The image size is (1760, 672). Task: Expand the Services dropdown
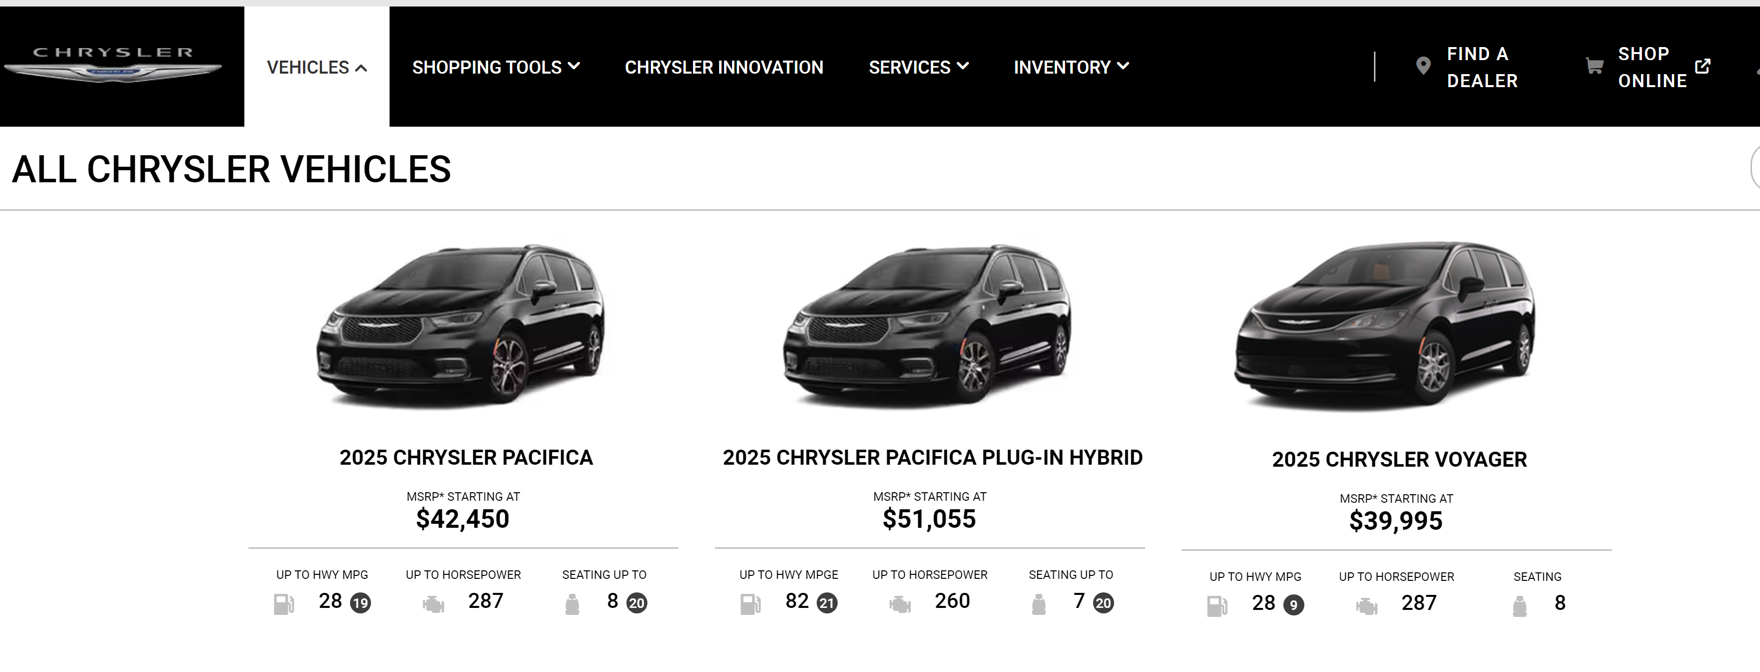[x=918, y=68]
